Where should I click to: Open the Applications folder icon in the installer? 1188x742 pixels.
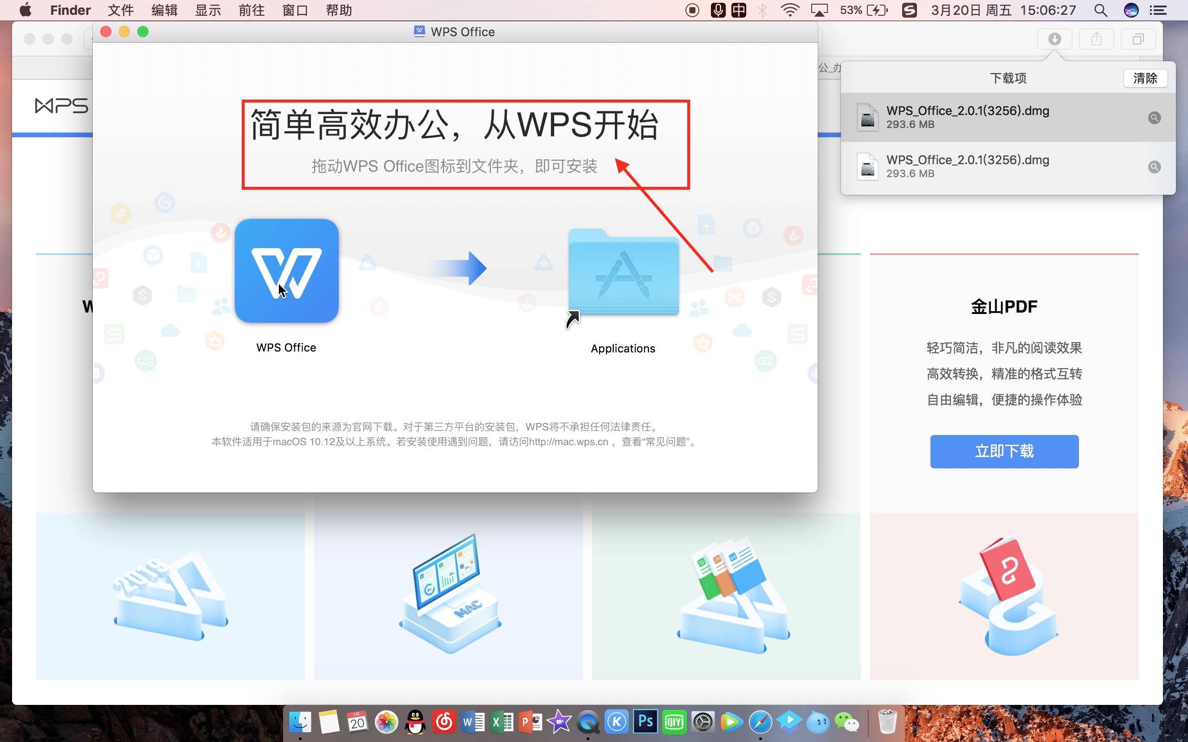622,275
